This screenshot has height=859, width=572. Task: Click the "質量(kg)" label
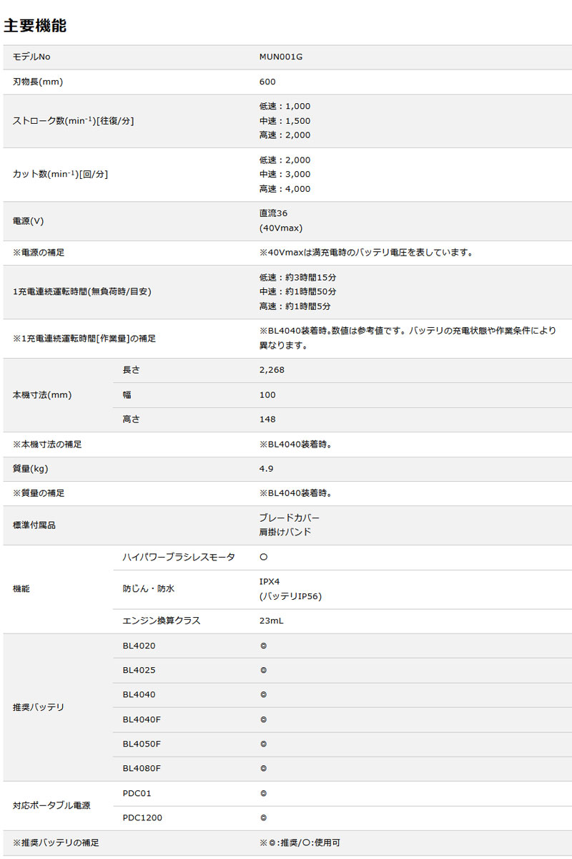(x=31, y=469)
